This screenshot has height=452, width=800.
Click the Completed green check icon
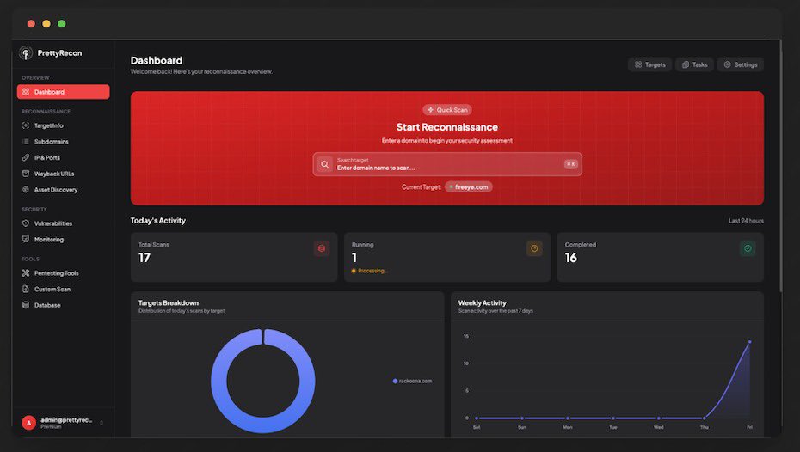[748, 248]
